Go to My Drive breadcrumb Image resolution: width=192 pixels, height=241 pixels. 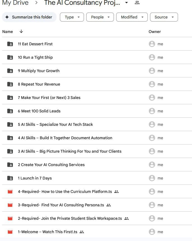15,3
